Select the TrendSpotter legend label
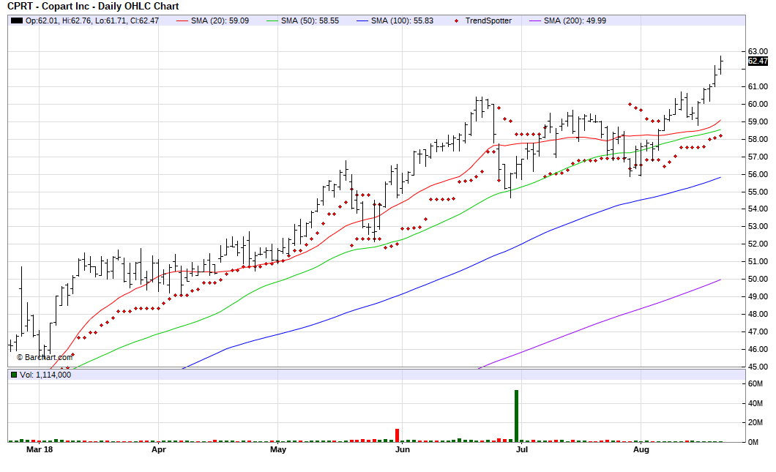Screen dimensions: 776x472 [488, 20]
